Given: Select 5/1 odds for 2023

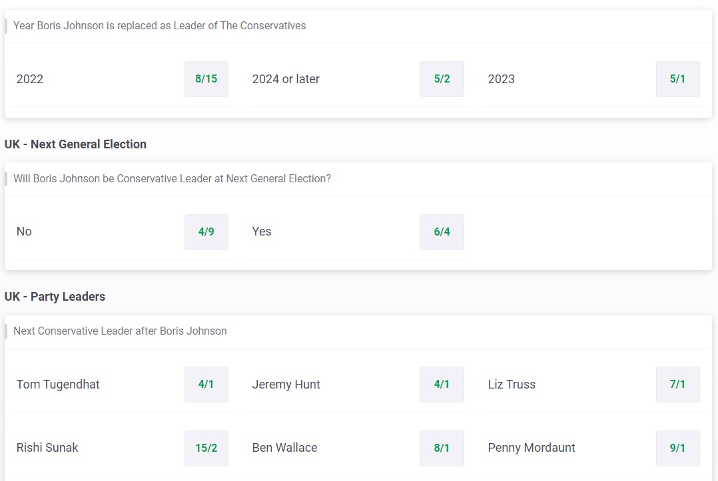Looking at the screenshot, I should tap(678, 79).
